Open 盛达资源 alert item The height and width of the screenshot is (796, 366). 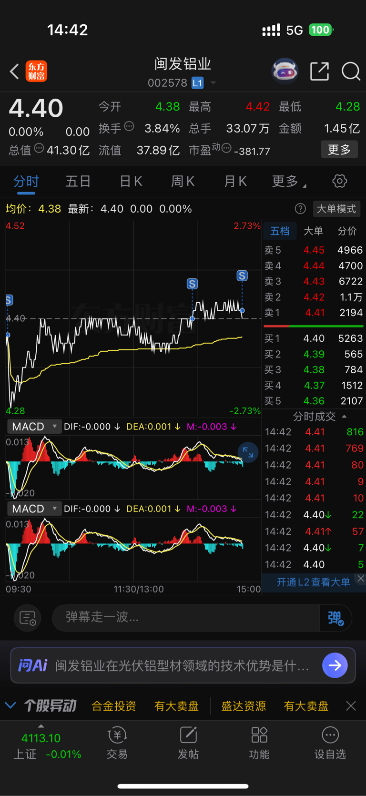pos(244,706)
